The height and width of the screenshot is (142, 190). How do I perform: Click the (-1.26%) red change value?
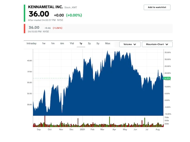click(57, 28)
